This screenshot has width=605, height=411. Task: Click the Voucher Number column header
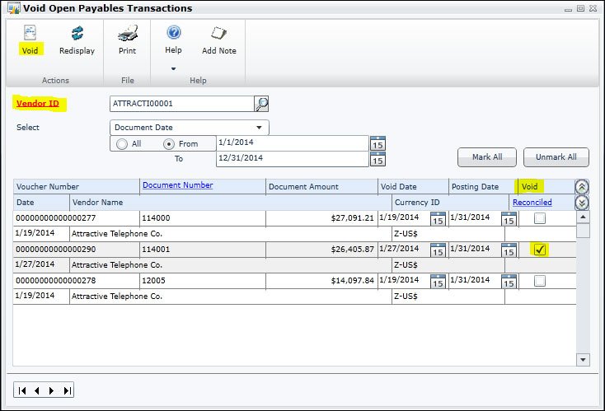coord(77,187)
